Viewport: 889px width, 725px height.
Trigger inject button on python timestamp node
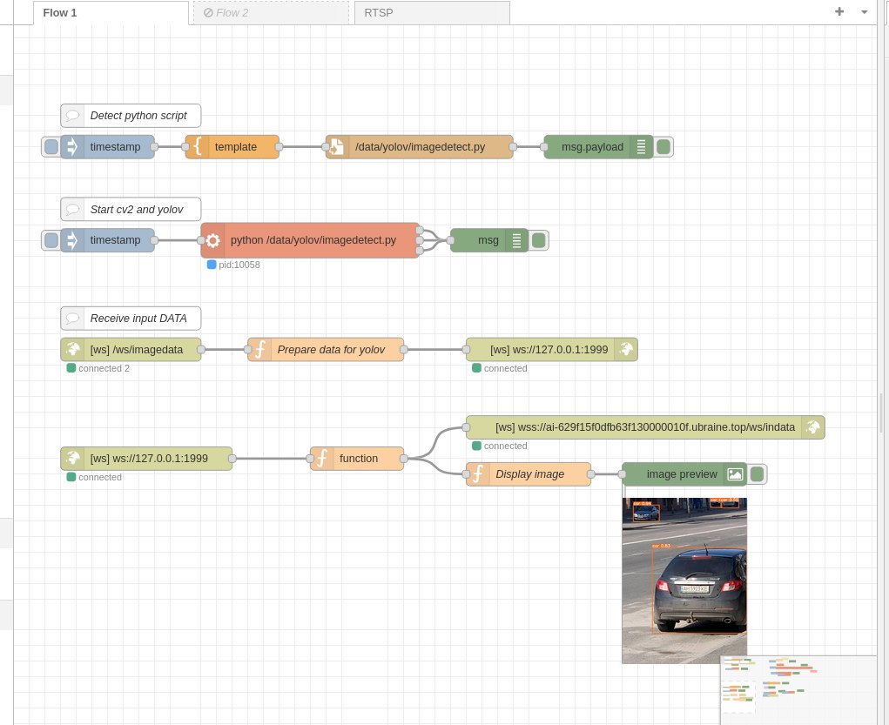click(51, 240)
